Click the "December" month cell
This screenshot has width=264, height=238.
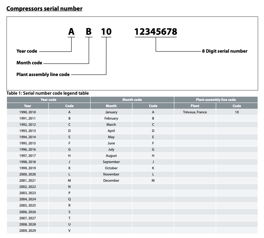coord(111,181)
